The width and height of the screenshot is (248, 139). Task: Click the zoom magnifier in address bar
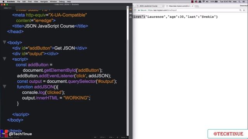pyautogui.click(x=240, y=10)
